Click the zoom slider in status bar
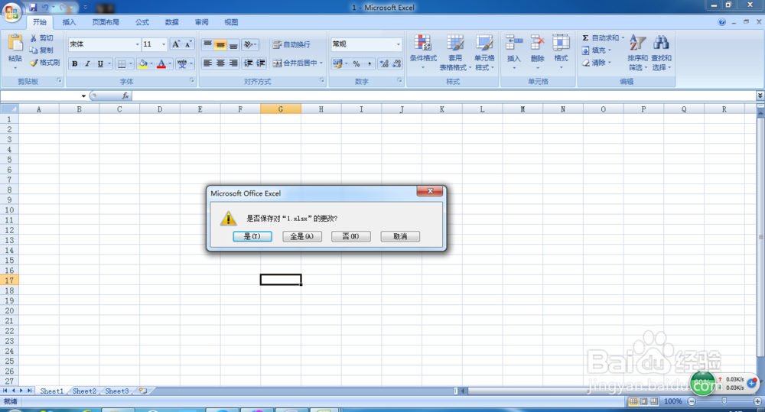Screen dimensions: 765x412 tap(724, 401)
